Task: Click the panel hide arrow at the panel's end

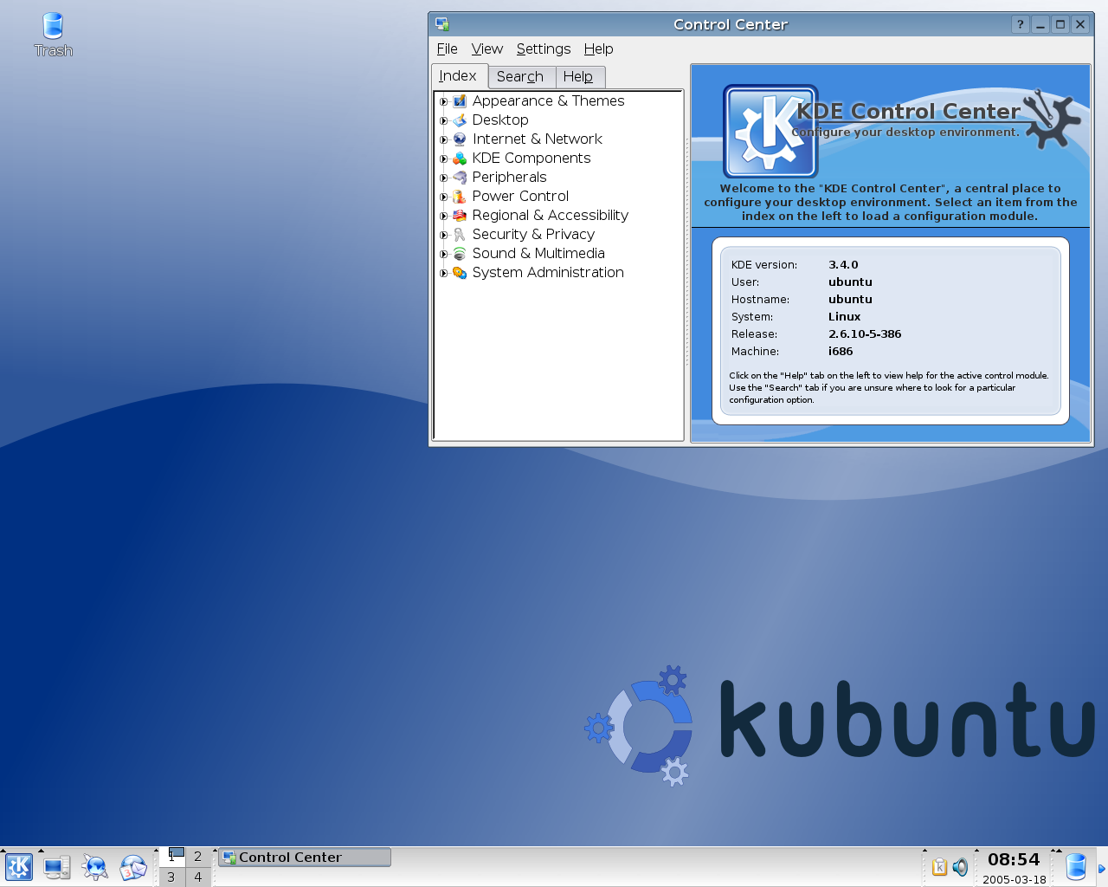Action: point(1102,867)
